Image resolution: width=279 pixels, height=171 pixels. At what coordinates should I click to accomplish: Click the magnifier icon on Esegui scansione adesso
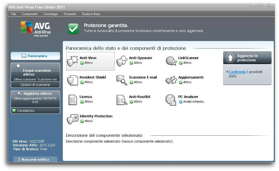(18, 66)
